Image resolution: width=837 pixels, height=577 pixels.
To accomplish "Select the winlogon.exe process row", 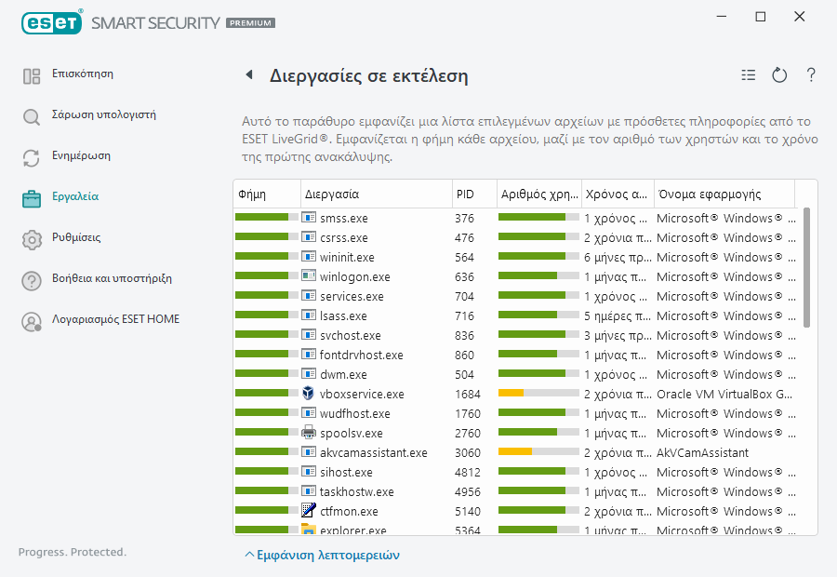I will (354, 276).
